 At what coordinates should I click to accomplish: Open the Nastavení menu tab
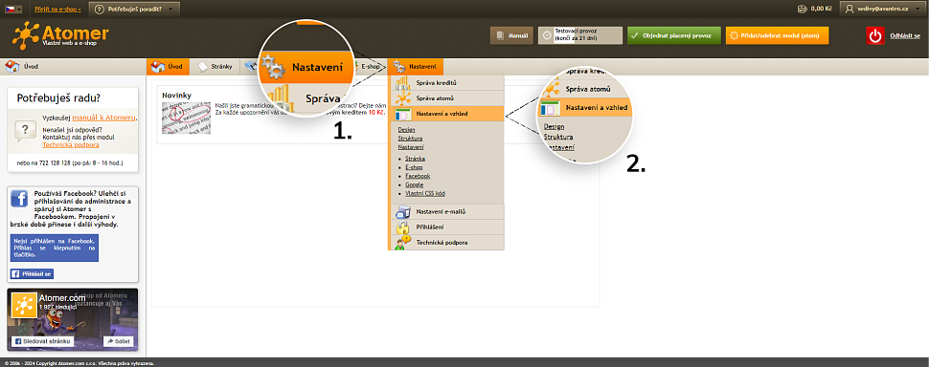(x=415, y=67)
